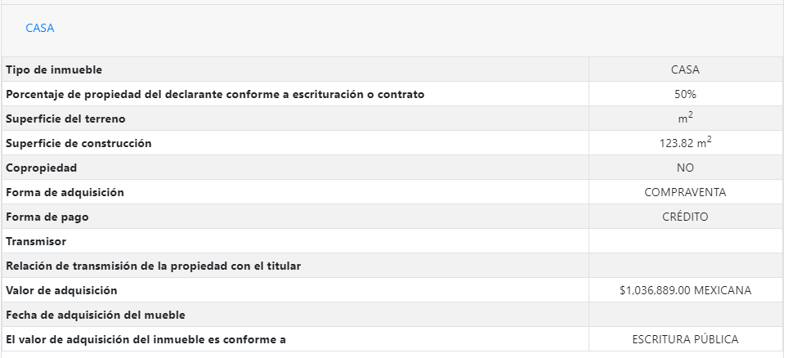The image size is (788, 358).
Task: Click 'Fecha de adquisición del mueble' label
Action: coord(94,315)
